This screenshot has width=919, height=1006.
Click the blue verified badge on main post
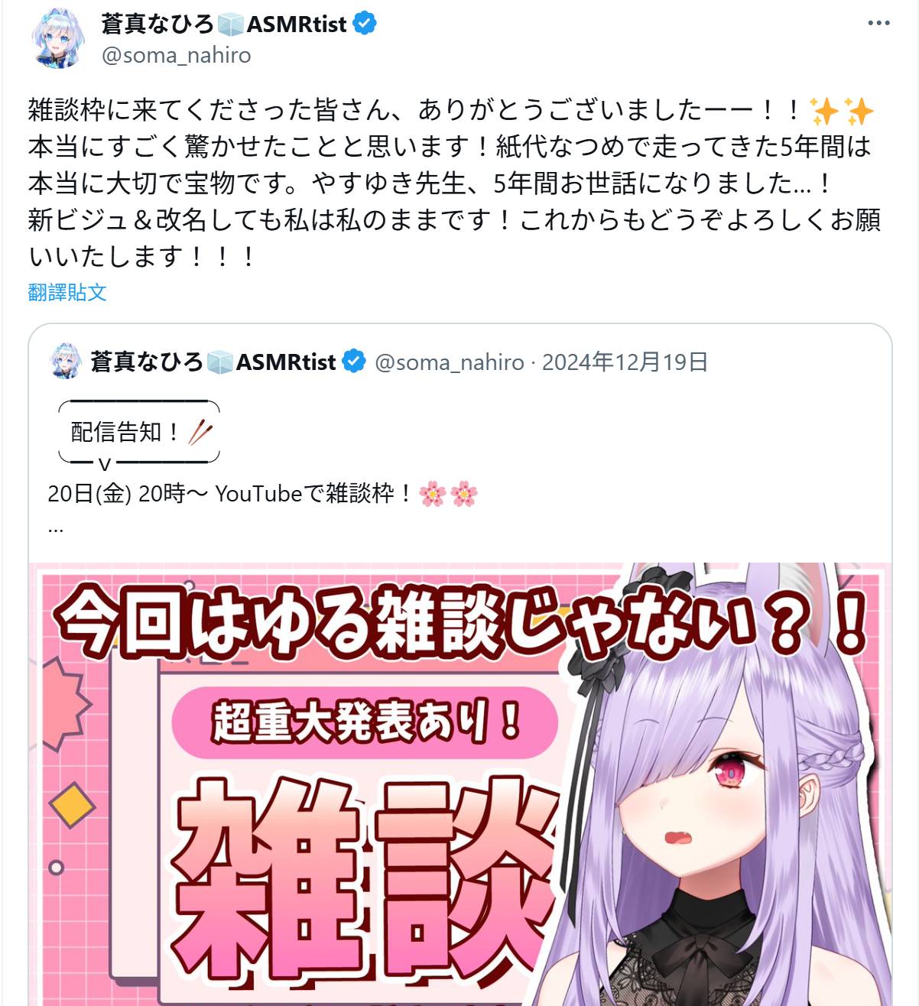[x=364, y=24]
